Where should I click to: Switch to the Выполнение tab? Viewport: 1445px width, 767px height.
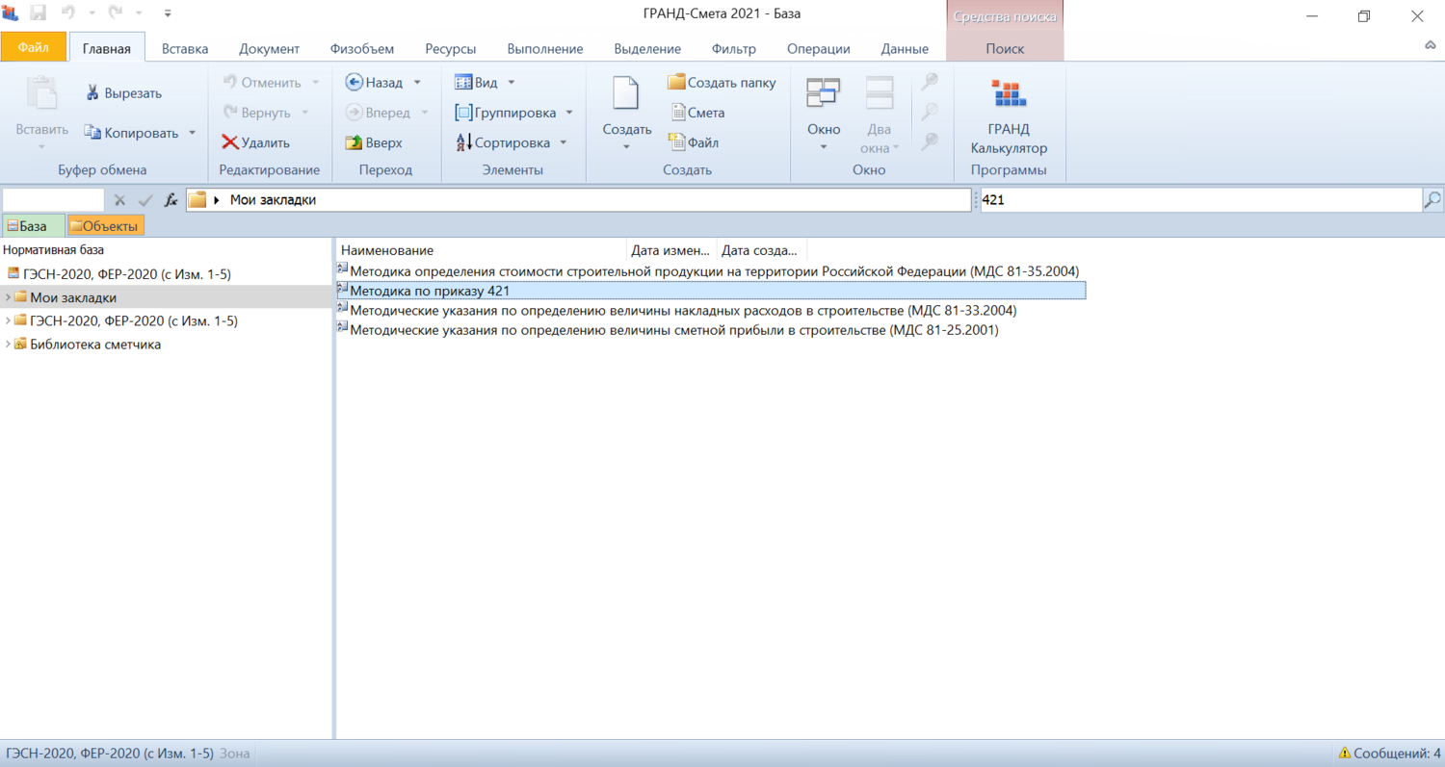pyautogui.click(x=545, y=48)
